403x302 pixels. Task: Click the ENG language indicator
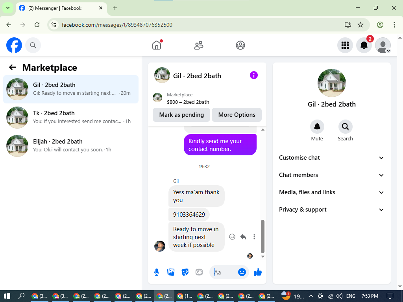point(351,296)
